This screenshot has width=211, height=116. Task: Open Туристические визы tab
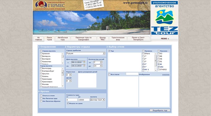(118, 39)
